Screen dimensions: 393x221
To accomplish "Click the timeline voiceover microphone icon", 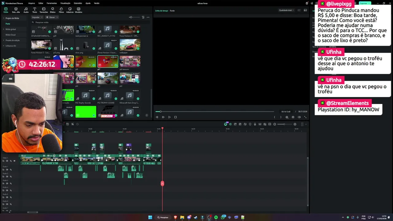I will tap(255, 124).
